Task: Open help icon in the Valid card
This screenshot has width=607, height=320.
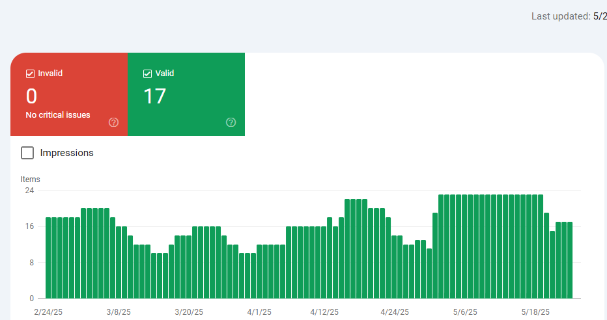Action: point(231,122)
